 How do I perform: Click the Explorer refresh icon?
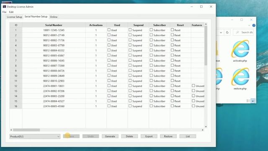coord(227,32)
